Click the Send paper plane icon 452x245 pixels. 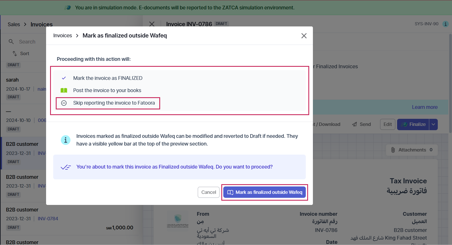pos(354,124)
